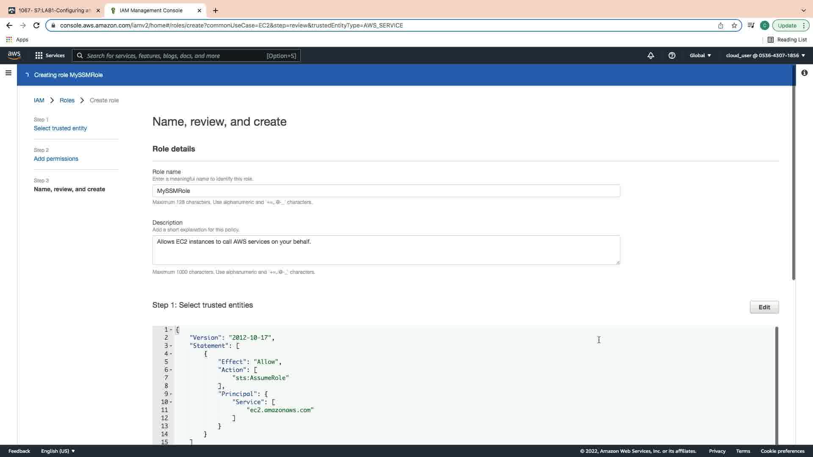Screen dimensions: 813x457
Task: Open English (US) language selector
Action: point(58,451)
